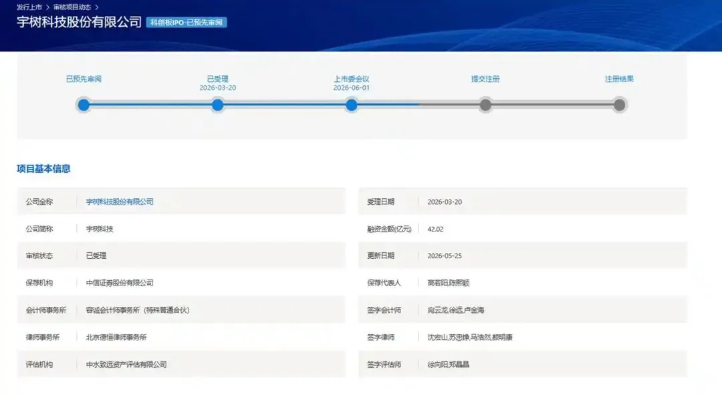Image resolution: width=722 pixels, height=395 pixels.
Task: Click the 科创板IPO-已预先审阅 status badge
Action: point(187,23)
